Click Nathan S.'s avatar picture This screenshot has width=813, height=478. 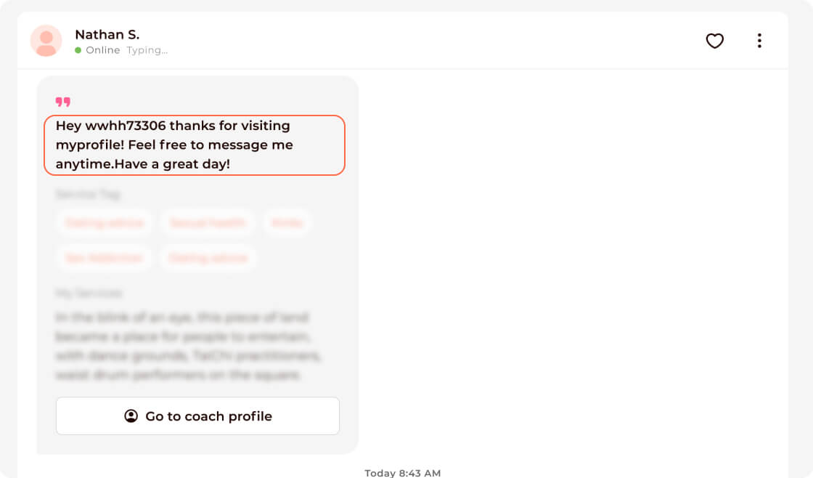coord(46,41)
